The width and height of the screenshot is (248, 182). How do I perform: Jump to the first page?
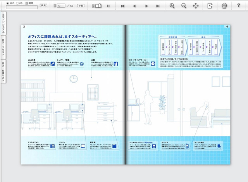[x=123, y=6]
